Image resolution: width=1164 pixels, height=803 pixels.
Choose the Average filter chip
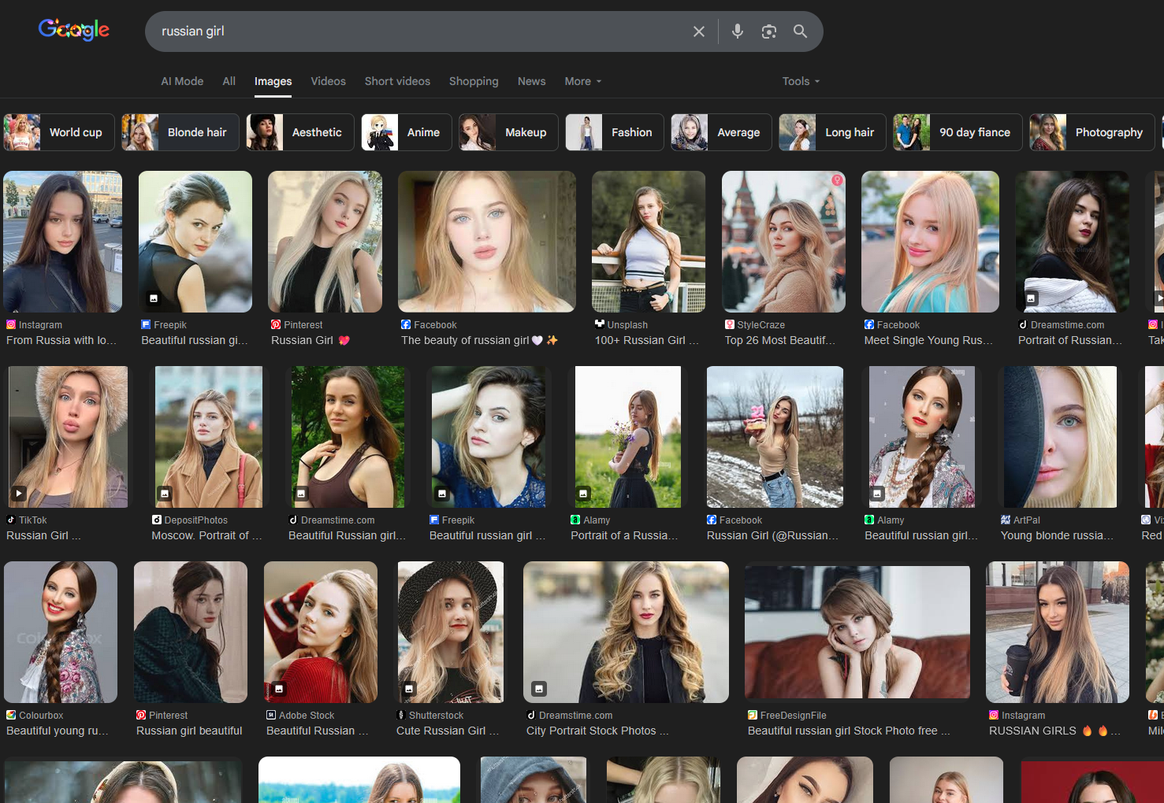click(721, 132)
